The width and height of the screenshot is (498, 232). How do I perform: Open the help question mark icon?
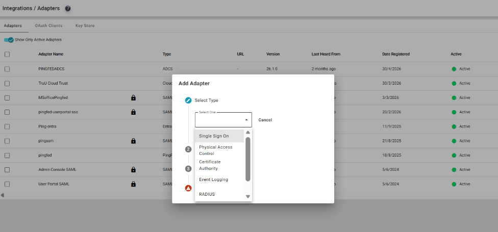(68, 9)
